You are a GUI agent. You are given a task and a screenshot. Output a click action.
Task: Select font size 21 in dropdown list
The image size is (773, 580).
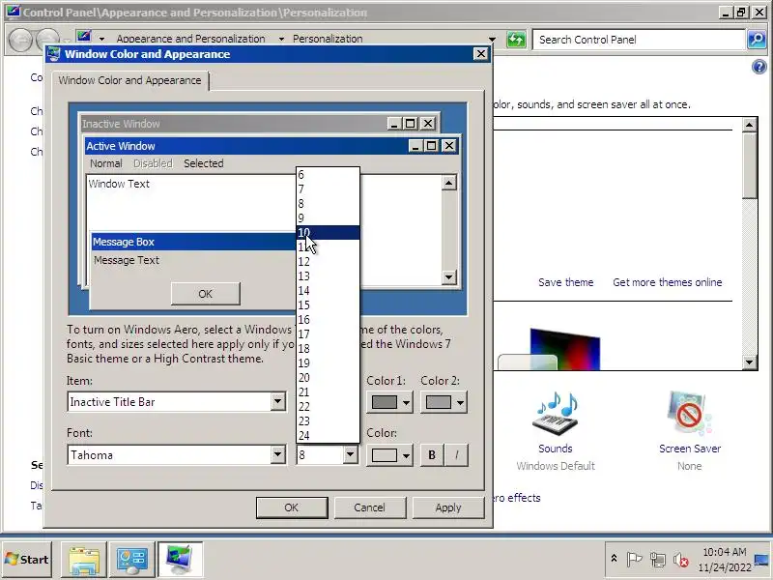(x=328, y=392)
